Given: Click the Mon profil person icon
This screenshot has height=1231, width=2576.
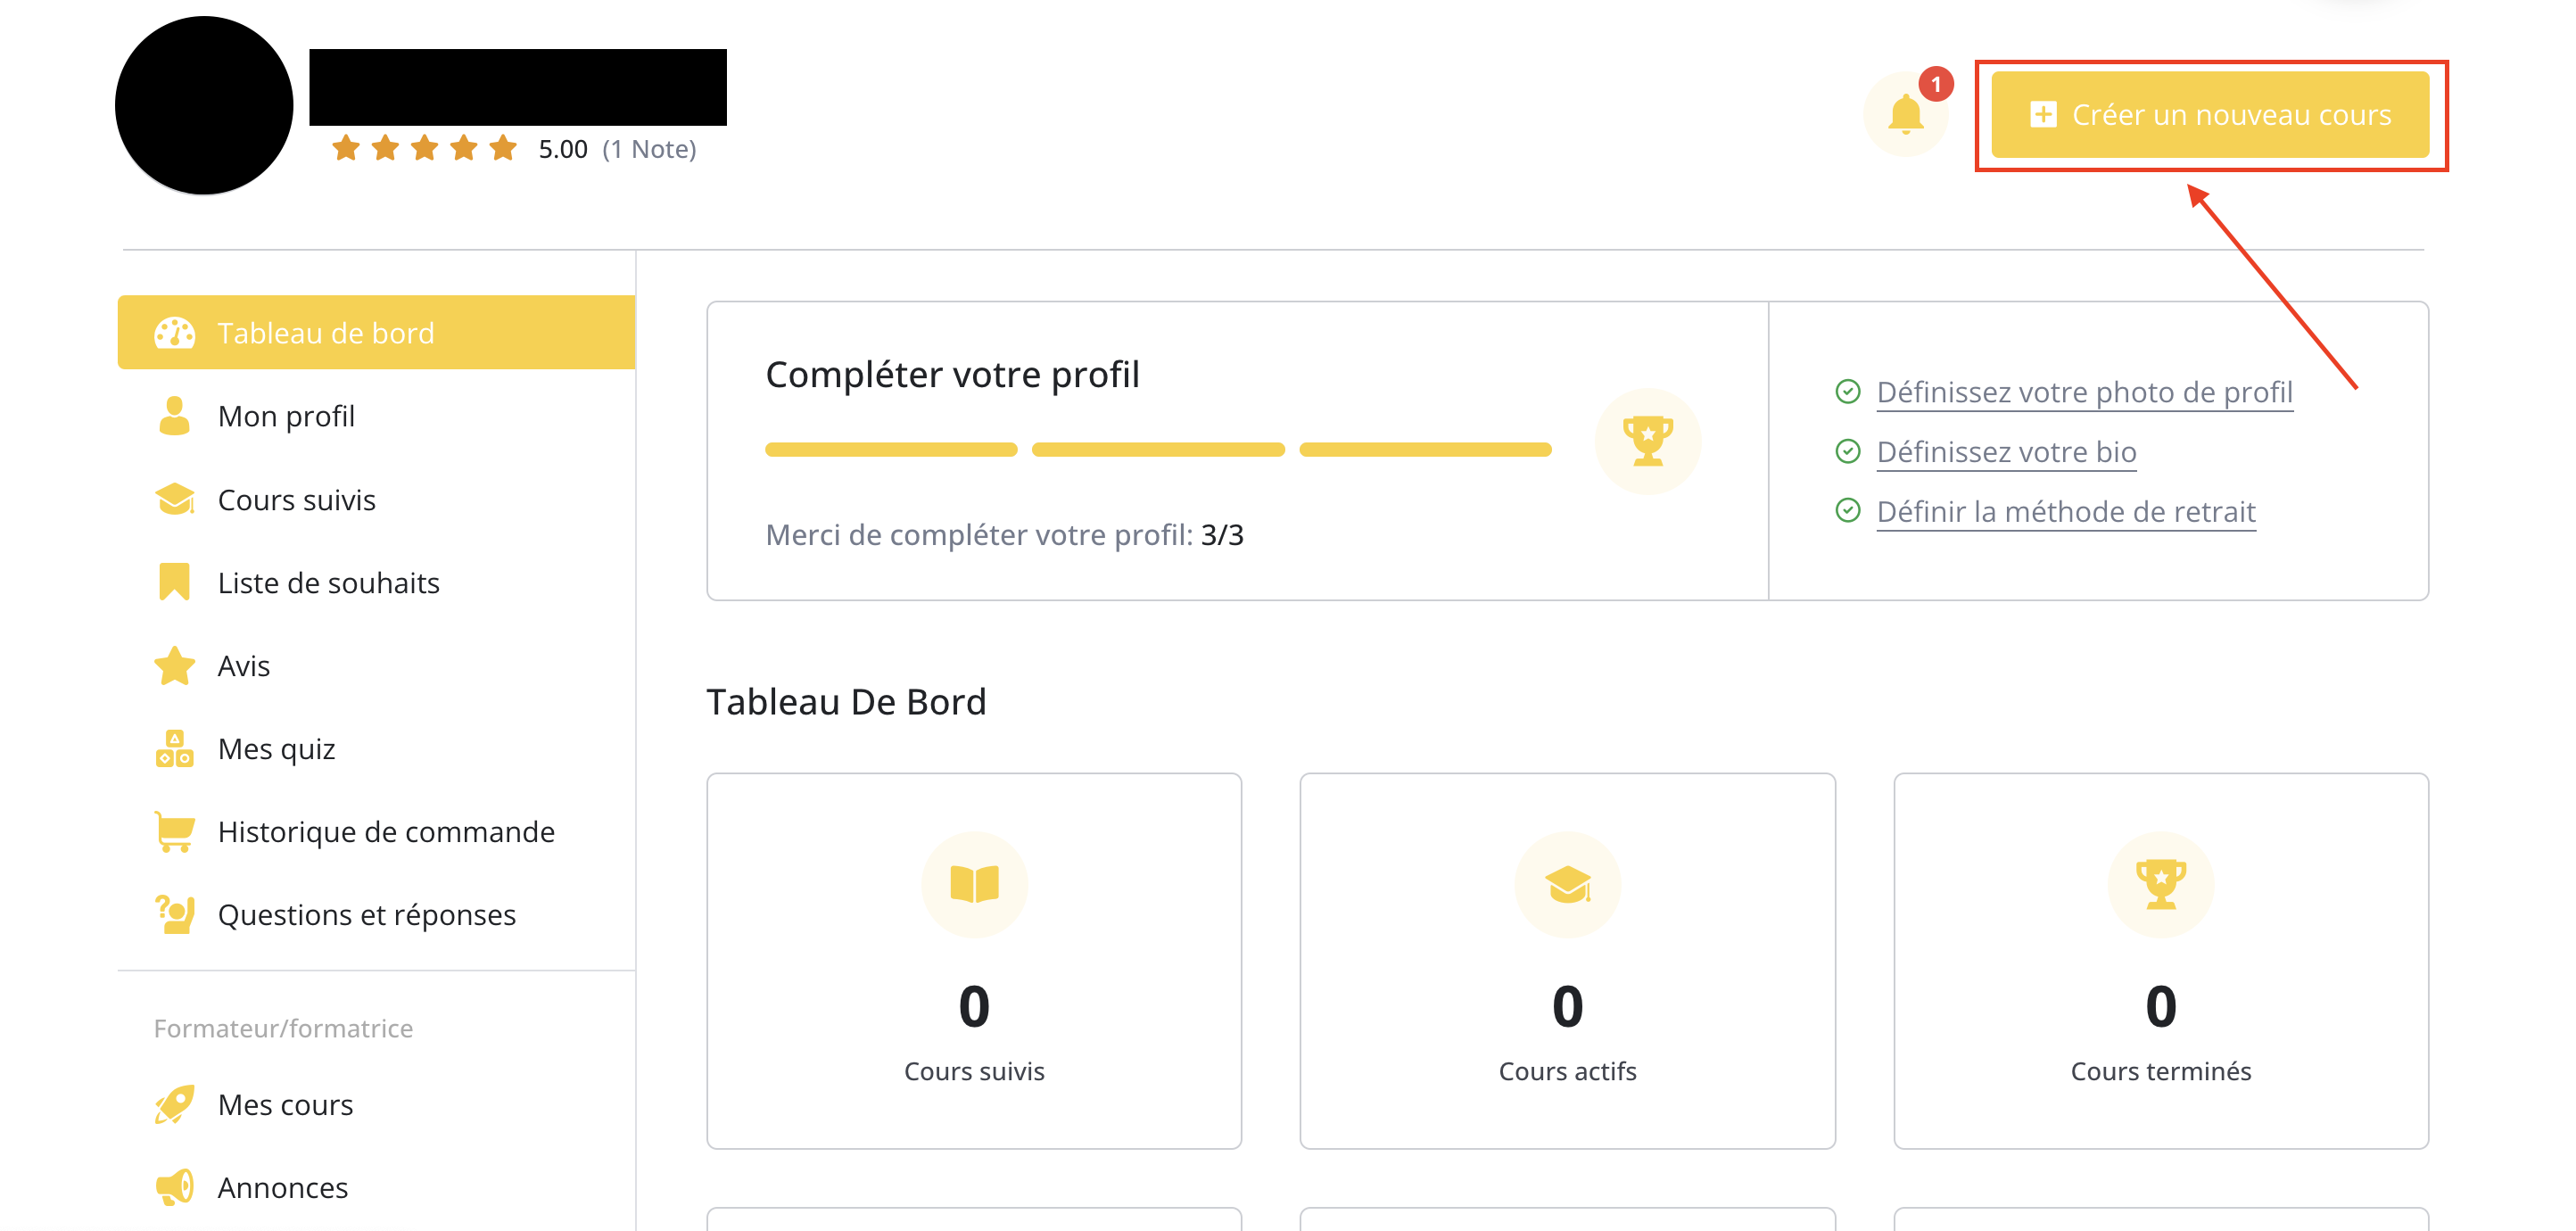Looking at the screenshot, I should click(x=174, y=416).
